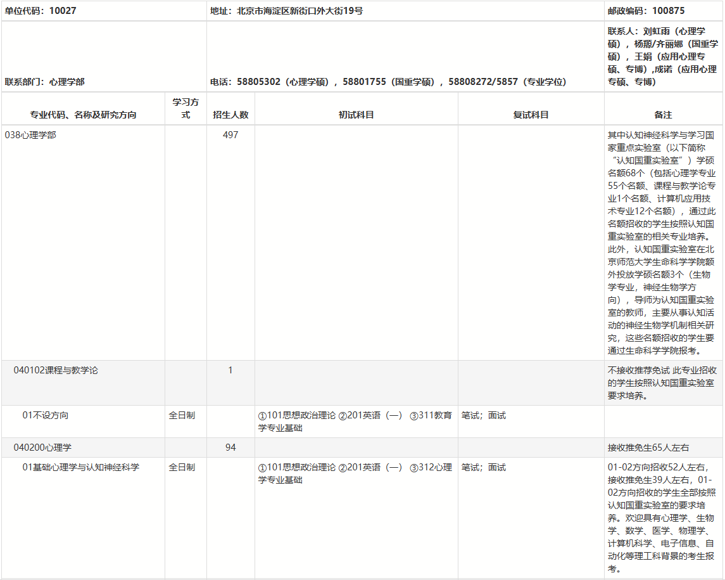Image resolution: width=725 pixels, height=580 pixels.
Task: Click the 联系人 contact names cell
Action: 662,56
